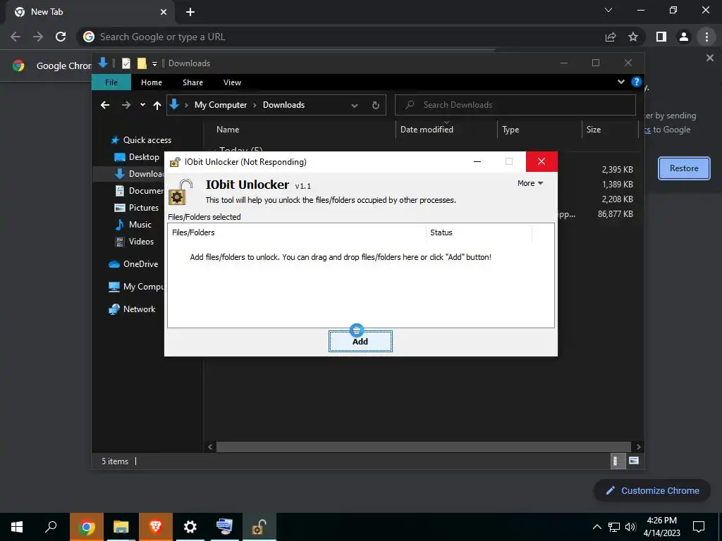Click the Status column header in IObit Unlocker
The image size is (722, 541).
(x=479, y=232)
